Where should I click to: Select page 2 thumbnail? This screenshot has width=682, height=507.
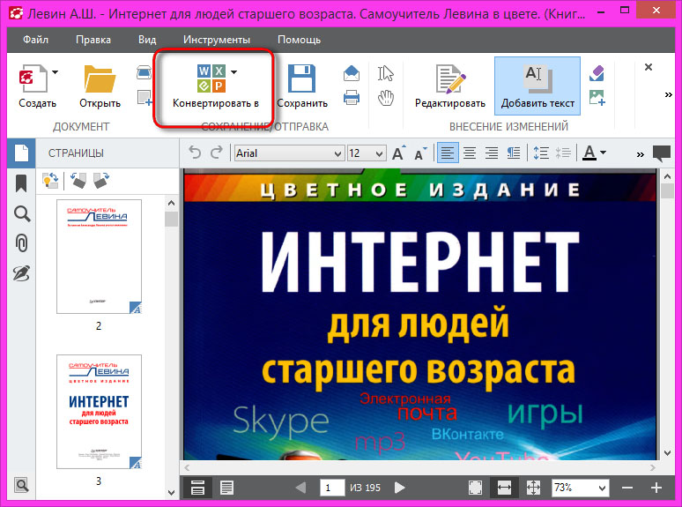click(99, 257)
